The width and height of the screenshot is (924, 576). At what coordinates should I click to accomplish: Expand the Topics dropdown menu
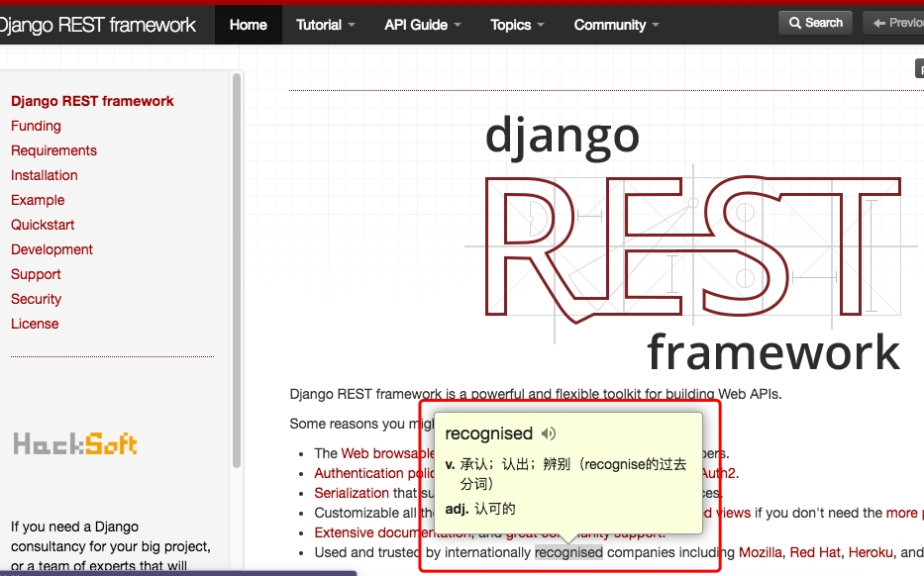(517, 25)
